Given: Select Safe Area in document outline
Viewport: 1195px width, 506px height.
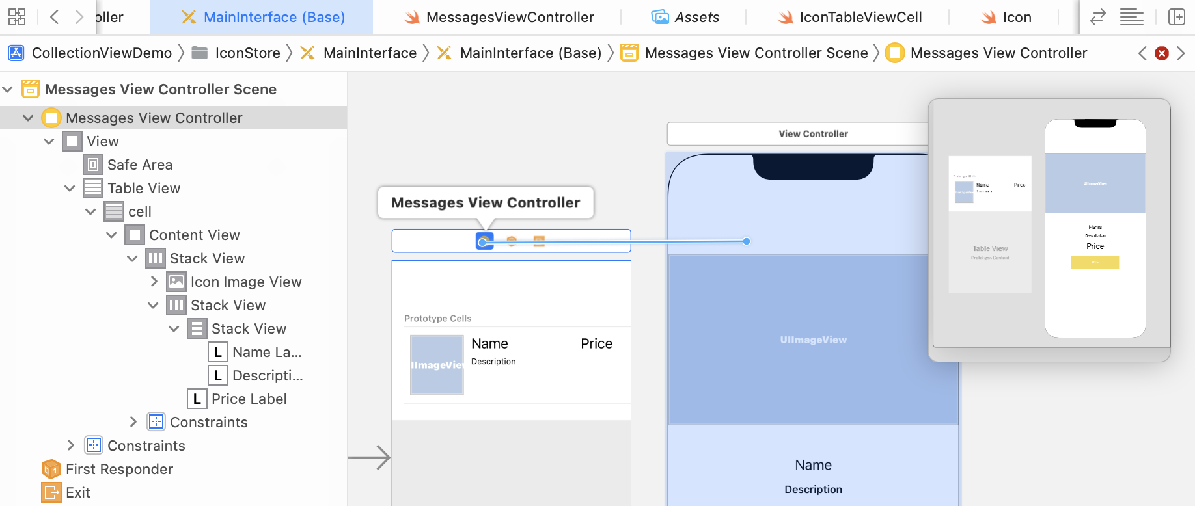Looking at the screenshot, I should pyautogui.click(x=139, y=165).
